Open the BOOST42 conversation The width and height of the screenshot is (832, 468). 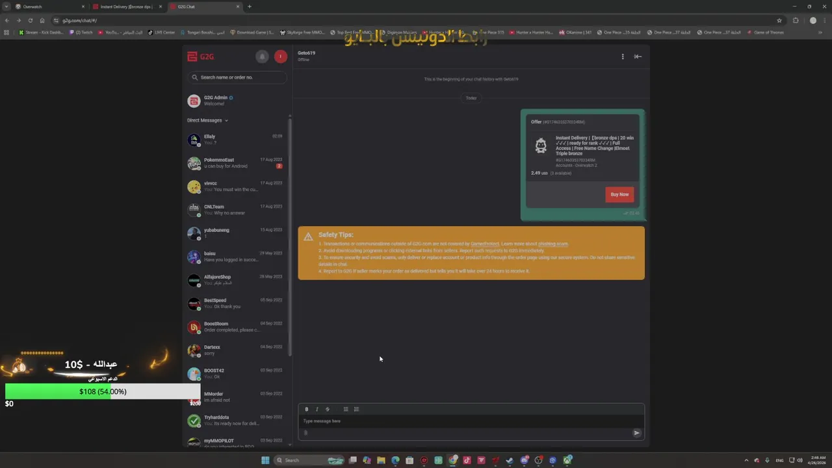coord(237,374)
